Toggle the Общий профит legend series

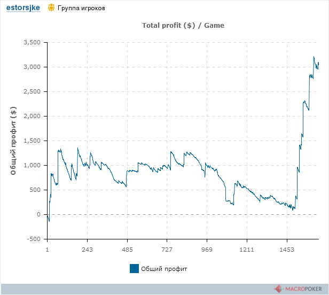[164, 268]
